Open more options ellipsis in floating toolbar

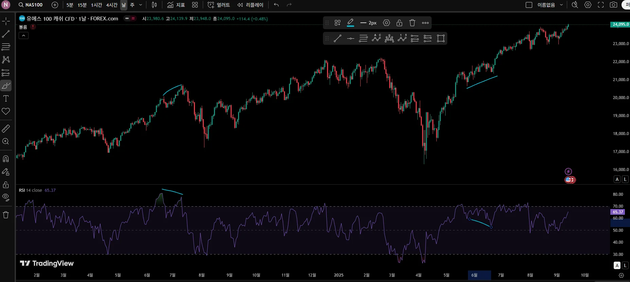pos(425,23)
